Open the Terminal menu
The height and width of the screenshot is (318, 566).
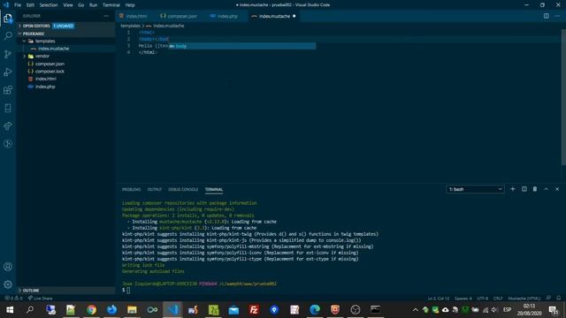[111, 5]
